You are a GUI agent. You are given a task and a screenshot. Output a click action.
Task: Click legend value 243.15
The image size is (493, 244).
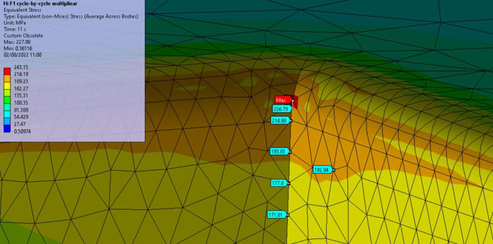click(20, 67)
